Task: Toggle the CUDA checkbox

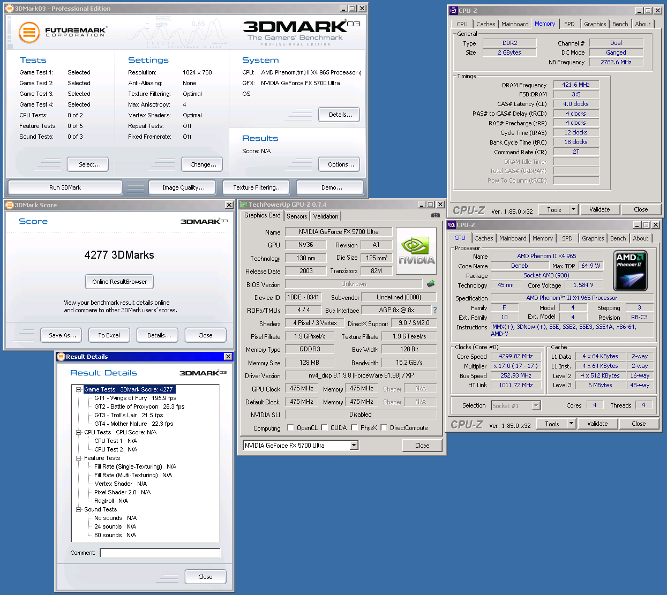Action: (x=324, y=428)
